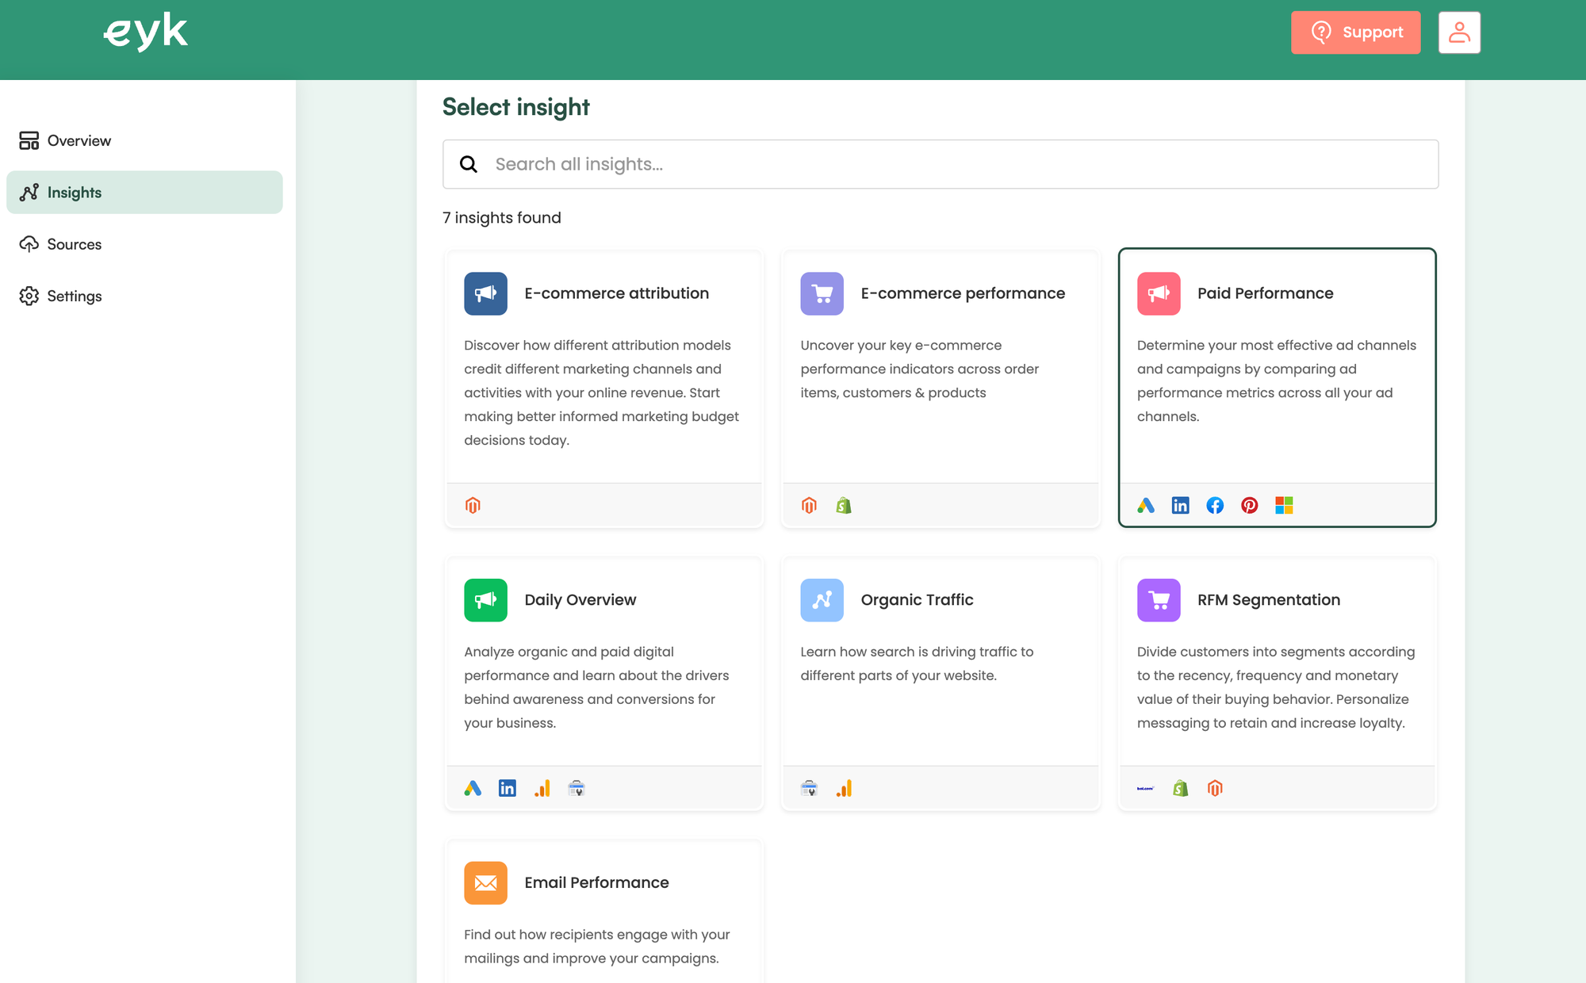Open the Organic Traffic card icon
1586x983 pixels.
tap(822, 600)
